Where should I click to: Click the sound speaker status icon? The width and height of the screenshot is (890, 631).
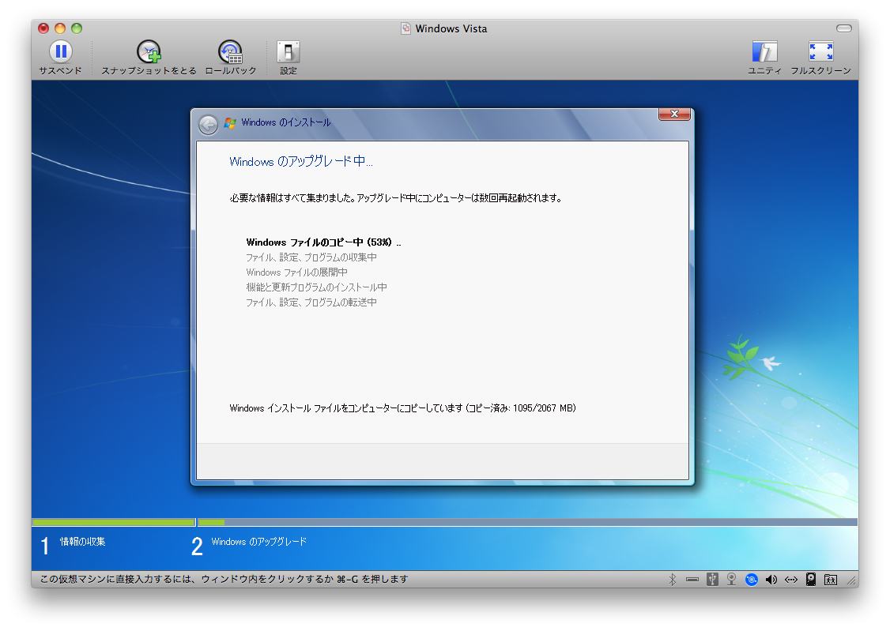pos(771,580)
